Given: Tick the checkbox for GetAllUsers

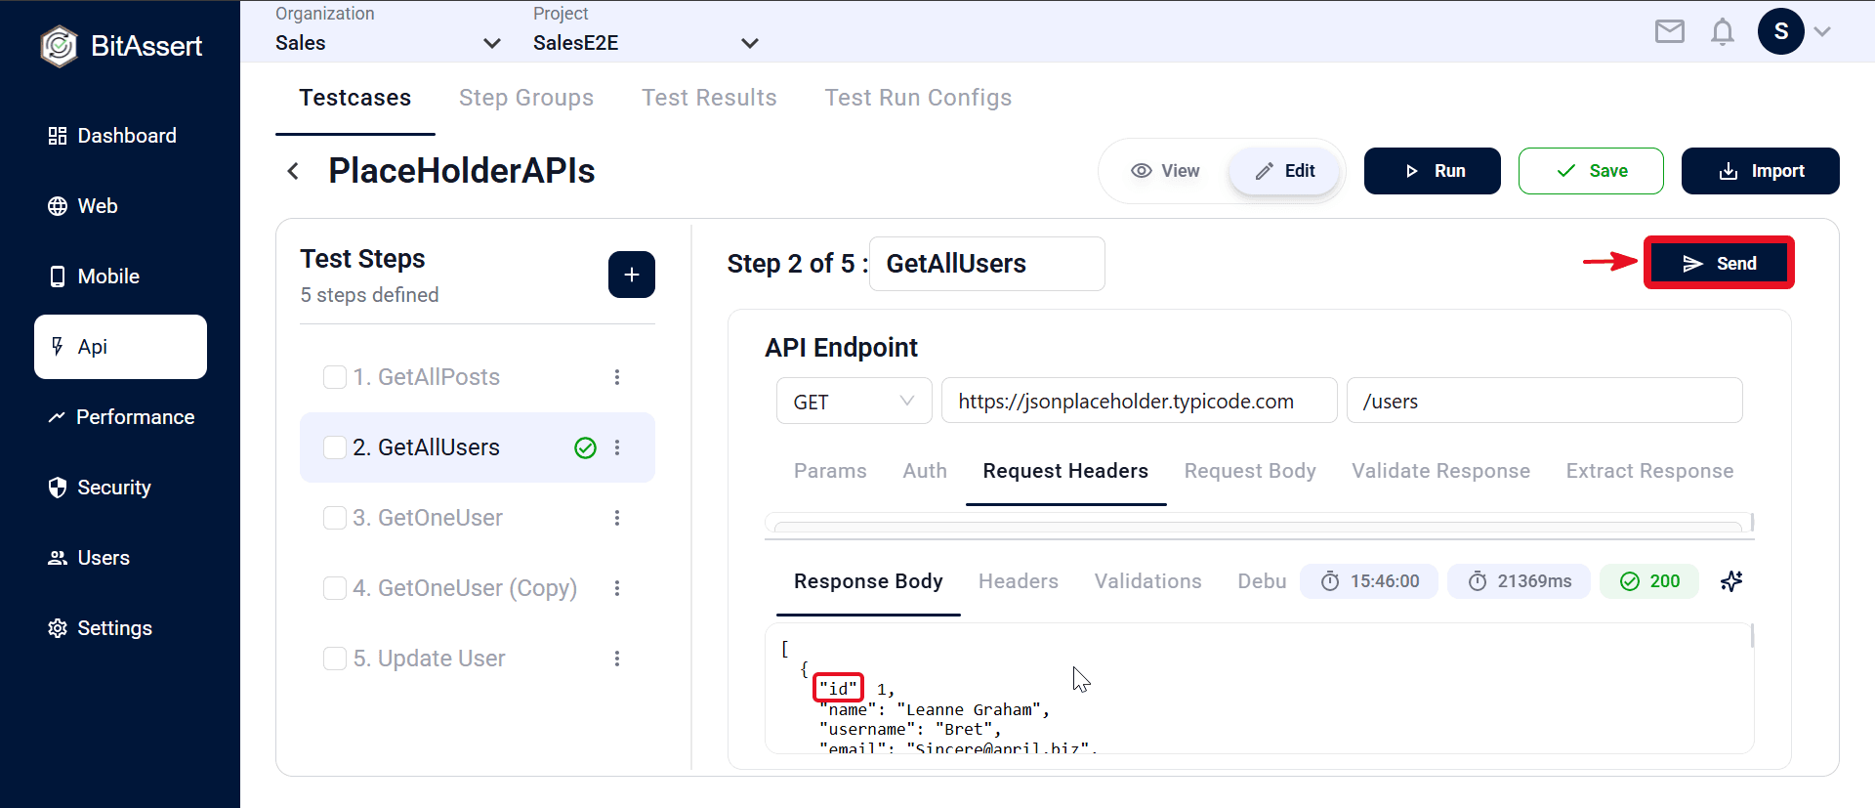Looking at the screenshot, I should tap(335, 447).
